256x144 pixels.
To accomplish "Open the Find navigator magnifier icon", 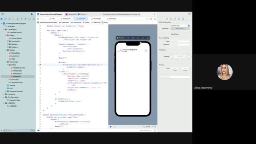I will [x=14, y=19].
